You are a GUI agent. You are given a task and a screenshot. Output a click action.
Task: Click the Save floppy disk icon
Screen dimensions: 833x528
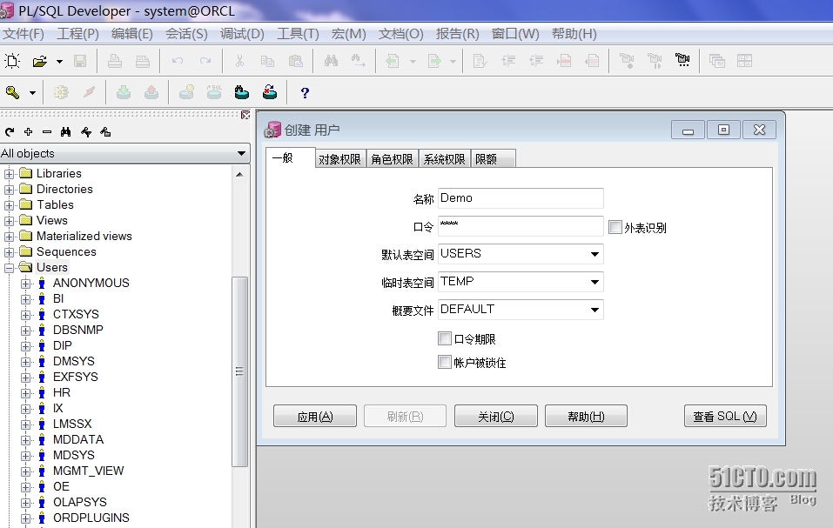80,61
